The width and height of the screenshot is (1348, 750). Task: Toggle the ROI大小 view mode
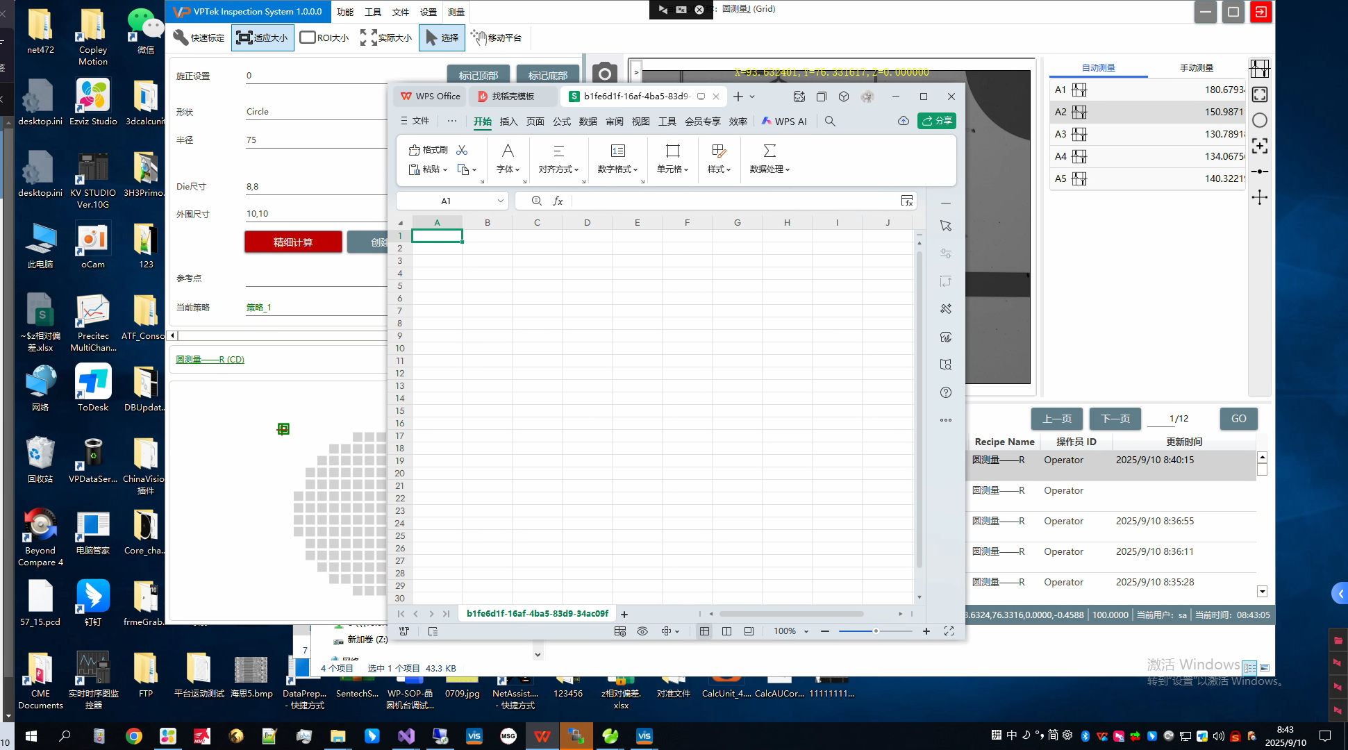(324, 37)
